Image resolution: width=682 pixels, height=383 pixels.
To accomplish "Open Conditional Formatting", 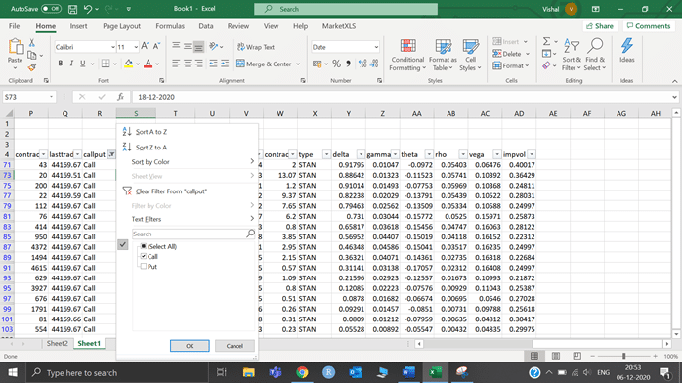I will click(407, 56).
